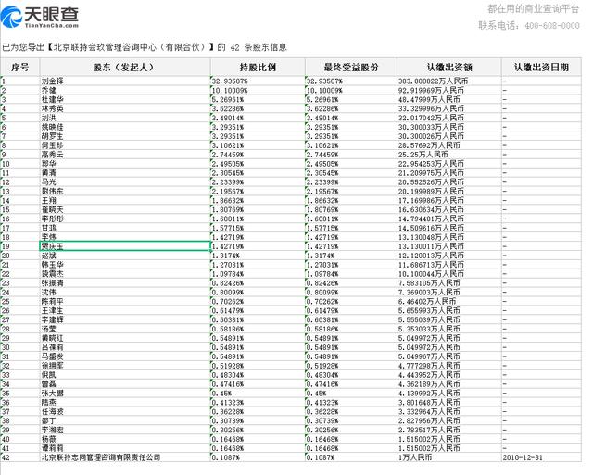Select shareholder cell 沈伟

(125, 292)
